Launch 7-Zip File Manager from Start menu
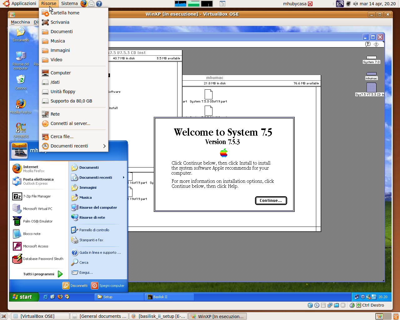 39,196
